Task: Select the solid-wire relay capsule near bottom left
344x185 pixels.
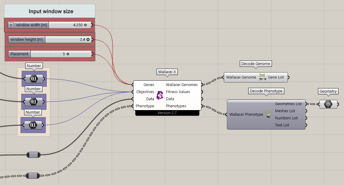Action: click(x=34, y=155)
